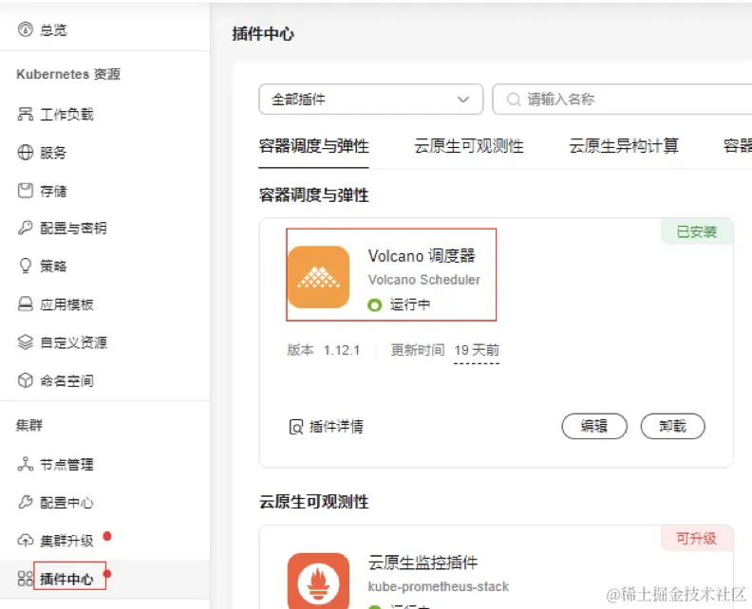Open 插件详情 link for Volcano
The width and height of the screenshot is (752, 609).
pos(336,427)
